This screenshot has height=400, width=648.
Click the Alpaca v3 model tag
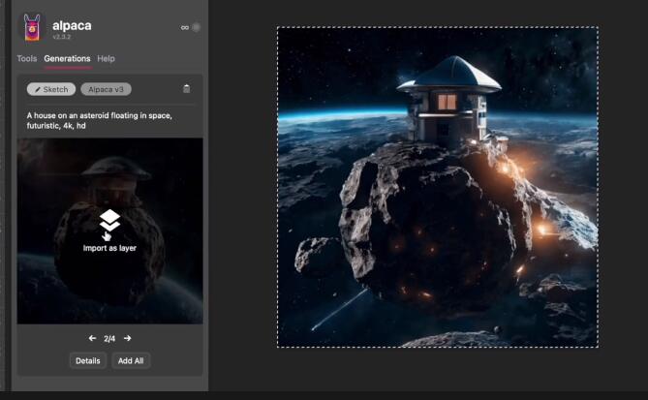point(106,89)
